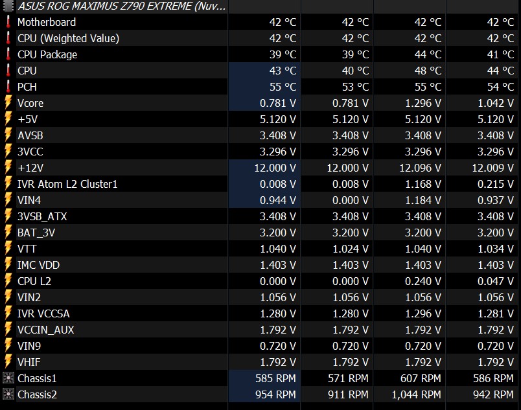This screenshot has width=521, height=410.
Task: Click the voltage icon beside VCCIN_AUX
Action: 8,330
